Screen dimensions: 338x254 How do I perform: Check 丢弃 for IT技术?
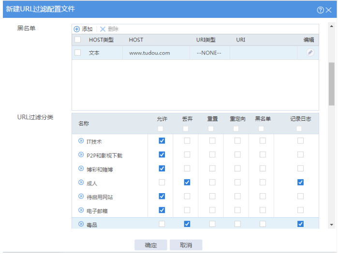point(187,141)
